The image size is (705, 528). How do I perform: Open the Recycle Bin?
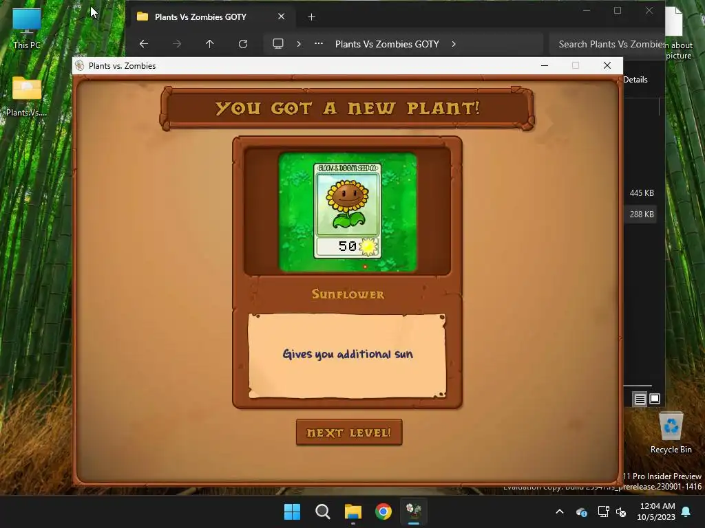click(671, 432)
